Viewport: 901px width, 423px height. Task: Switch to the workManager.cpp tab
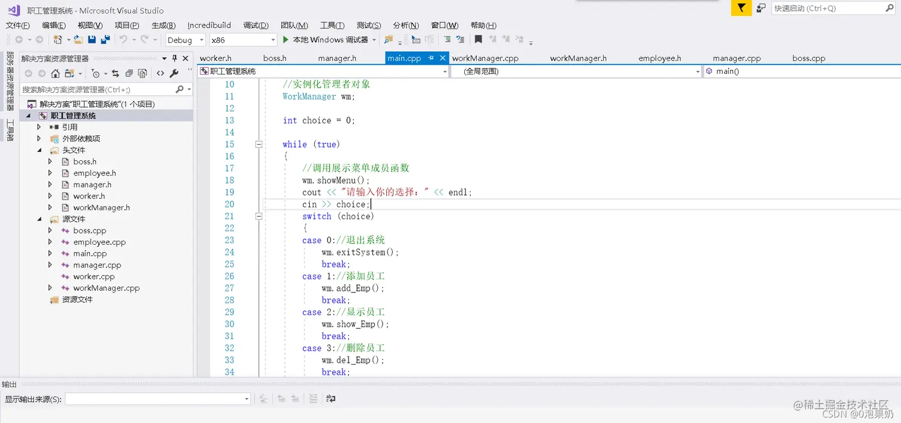click(485, 58)
